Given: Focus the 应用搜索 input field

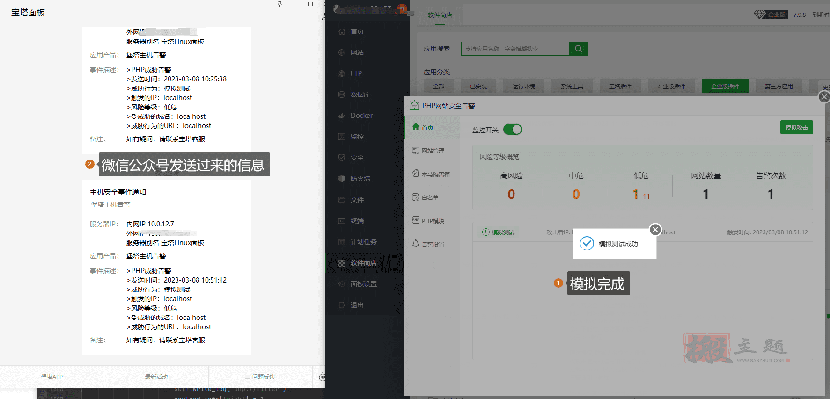Looking at the screenshot, I should [x=515, y=49].
